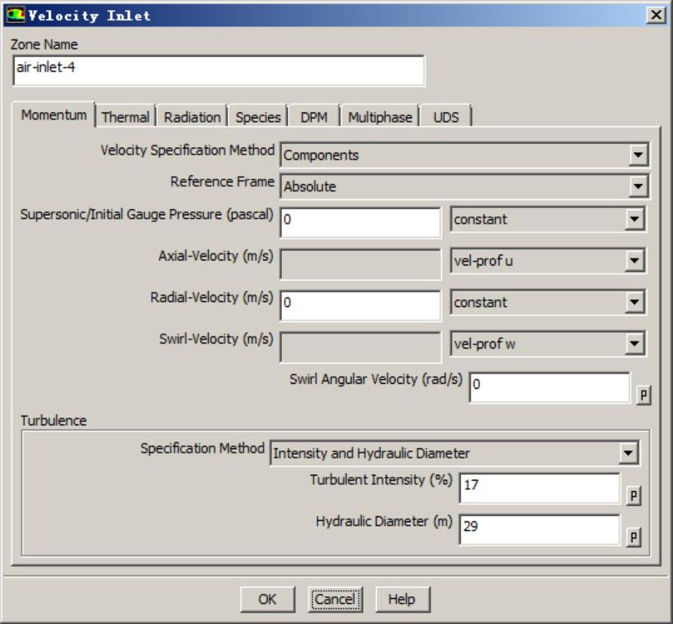673x624 pixels.
Task: Click the parameter button beside Turbulent Intensity
Action: 634,496
